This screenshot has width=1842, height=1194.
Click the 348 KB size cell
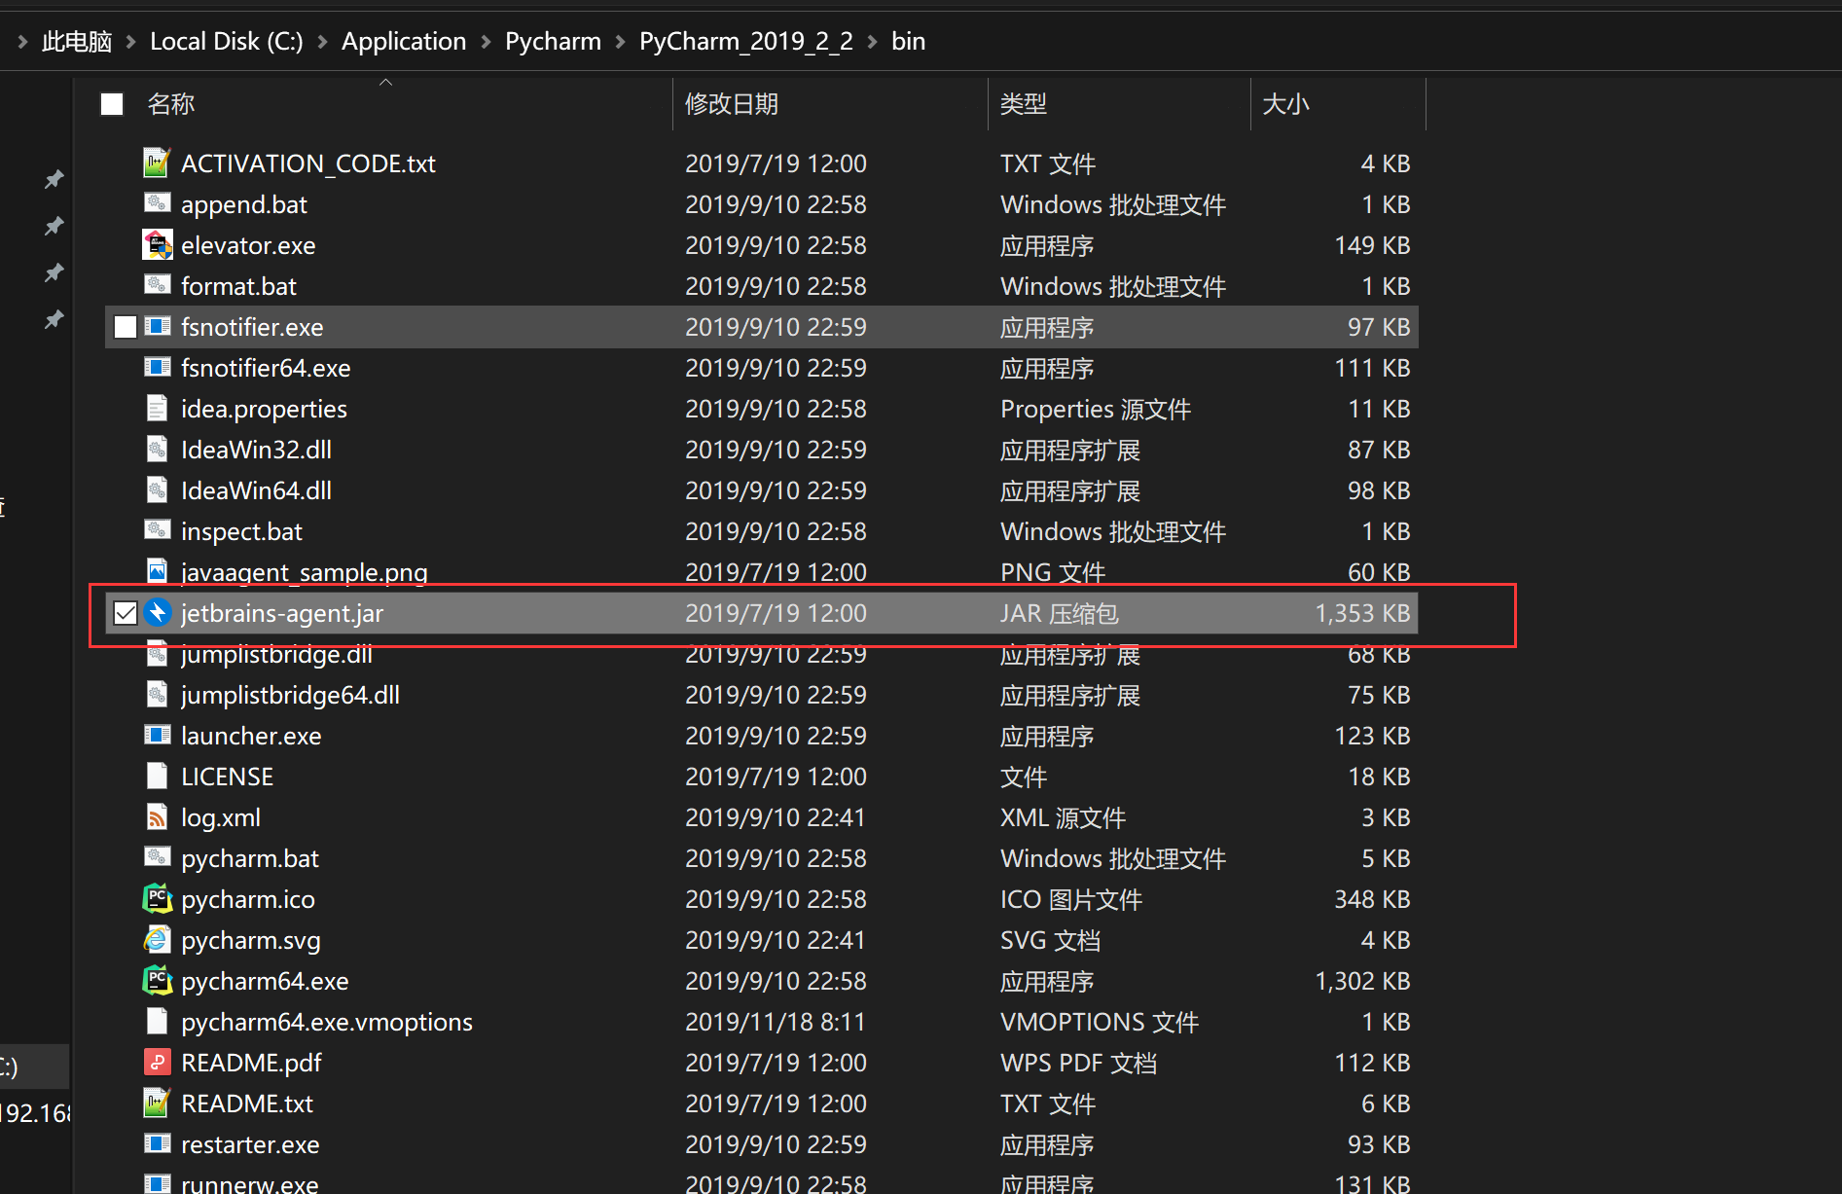(1372, 899)
